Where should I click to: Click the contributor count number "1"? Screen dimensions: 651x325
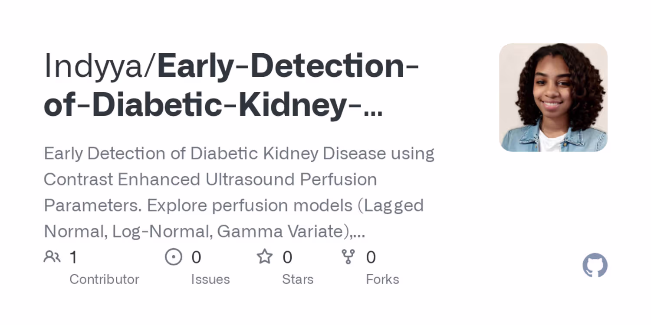[73, 257]
